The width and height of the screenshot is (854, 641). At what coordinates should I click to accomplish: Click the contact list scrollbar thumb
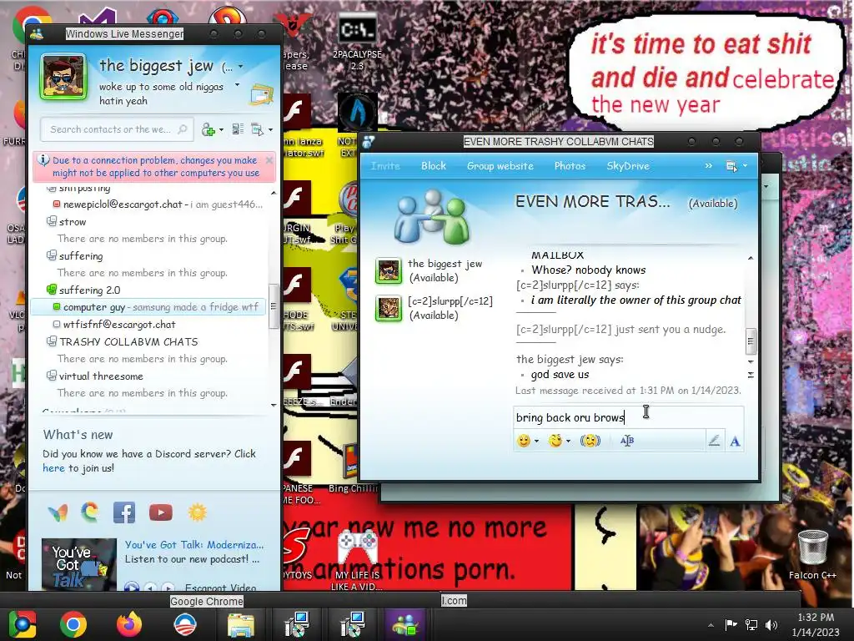(274, 306)
